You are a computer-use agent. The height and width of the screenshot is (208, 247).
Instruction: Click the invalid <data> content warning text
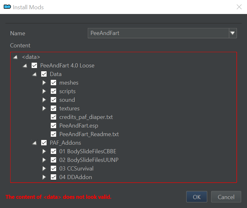click(58, 197)
